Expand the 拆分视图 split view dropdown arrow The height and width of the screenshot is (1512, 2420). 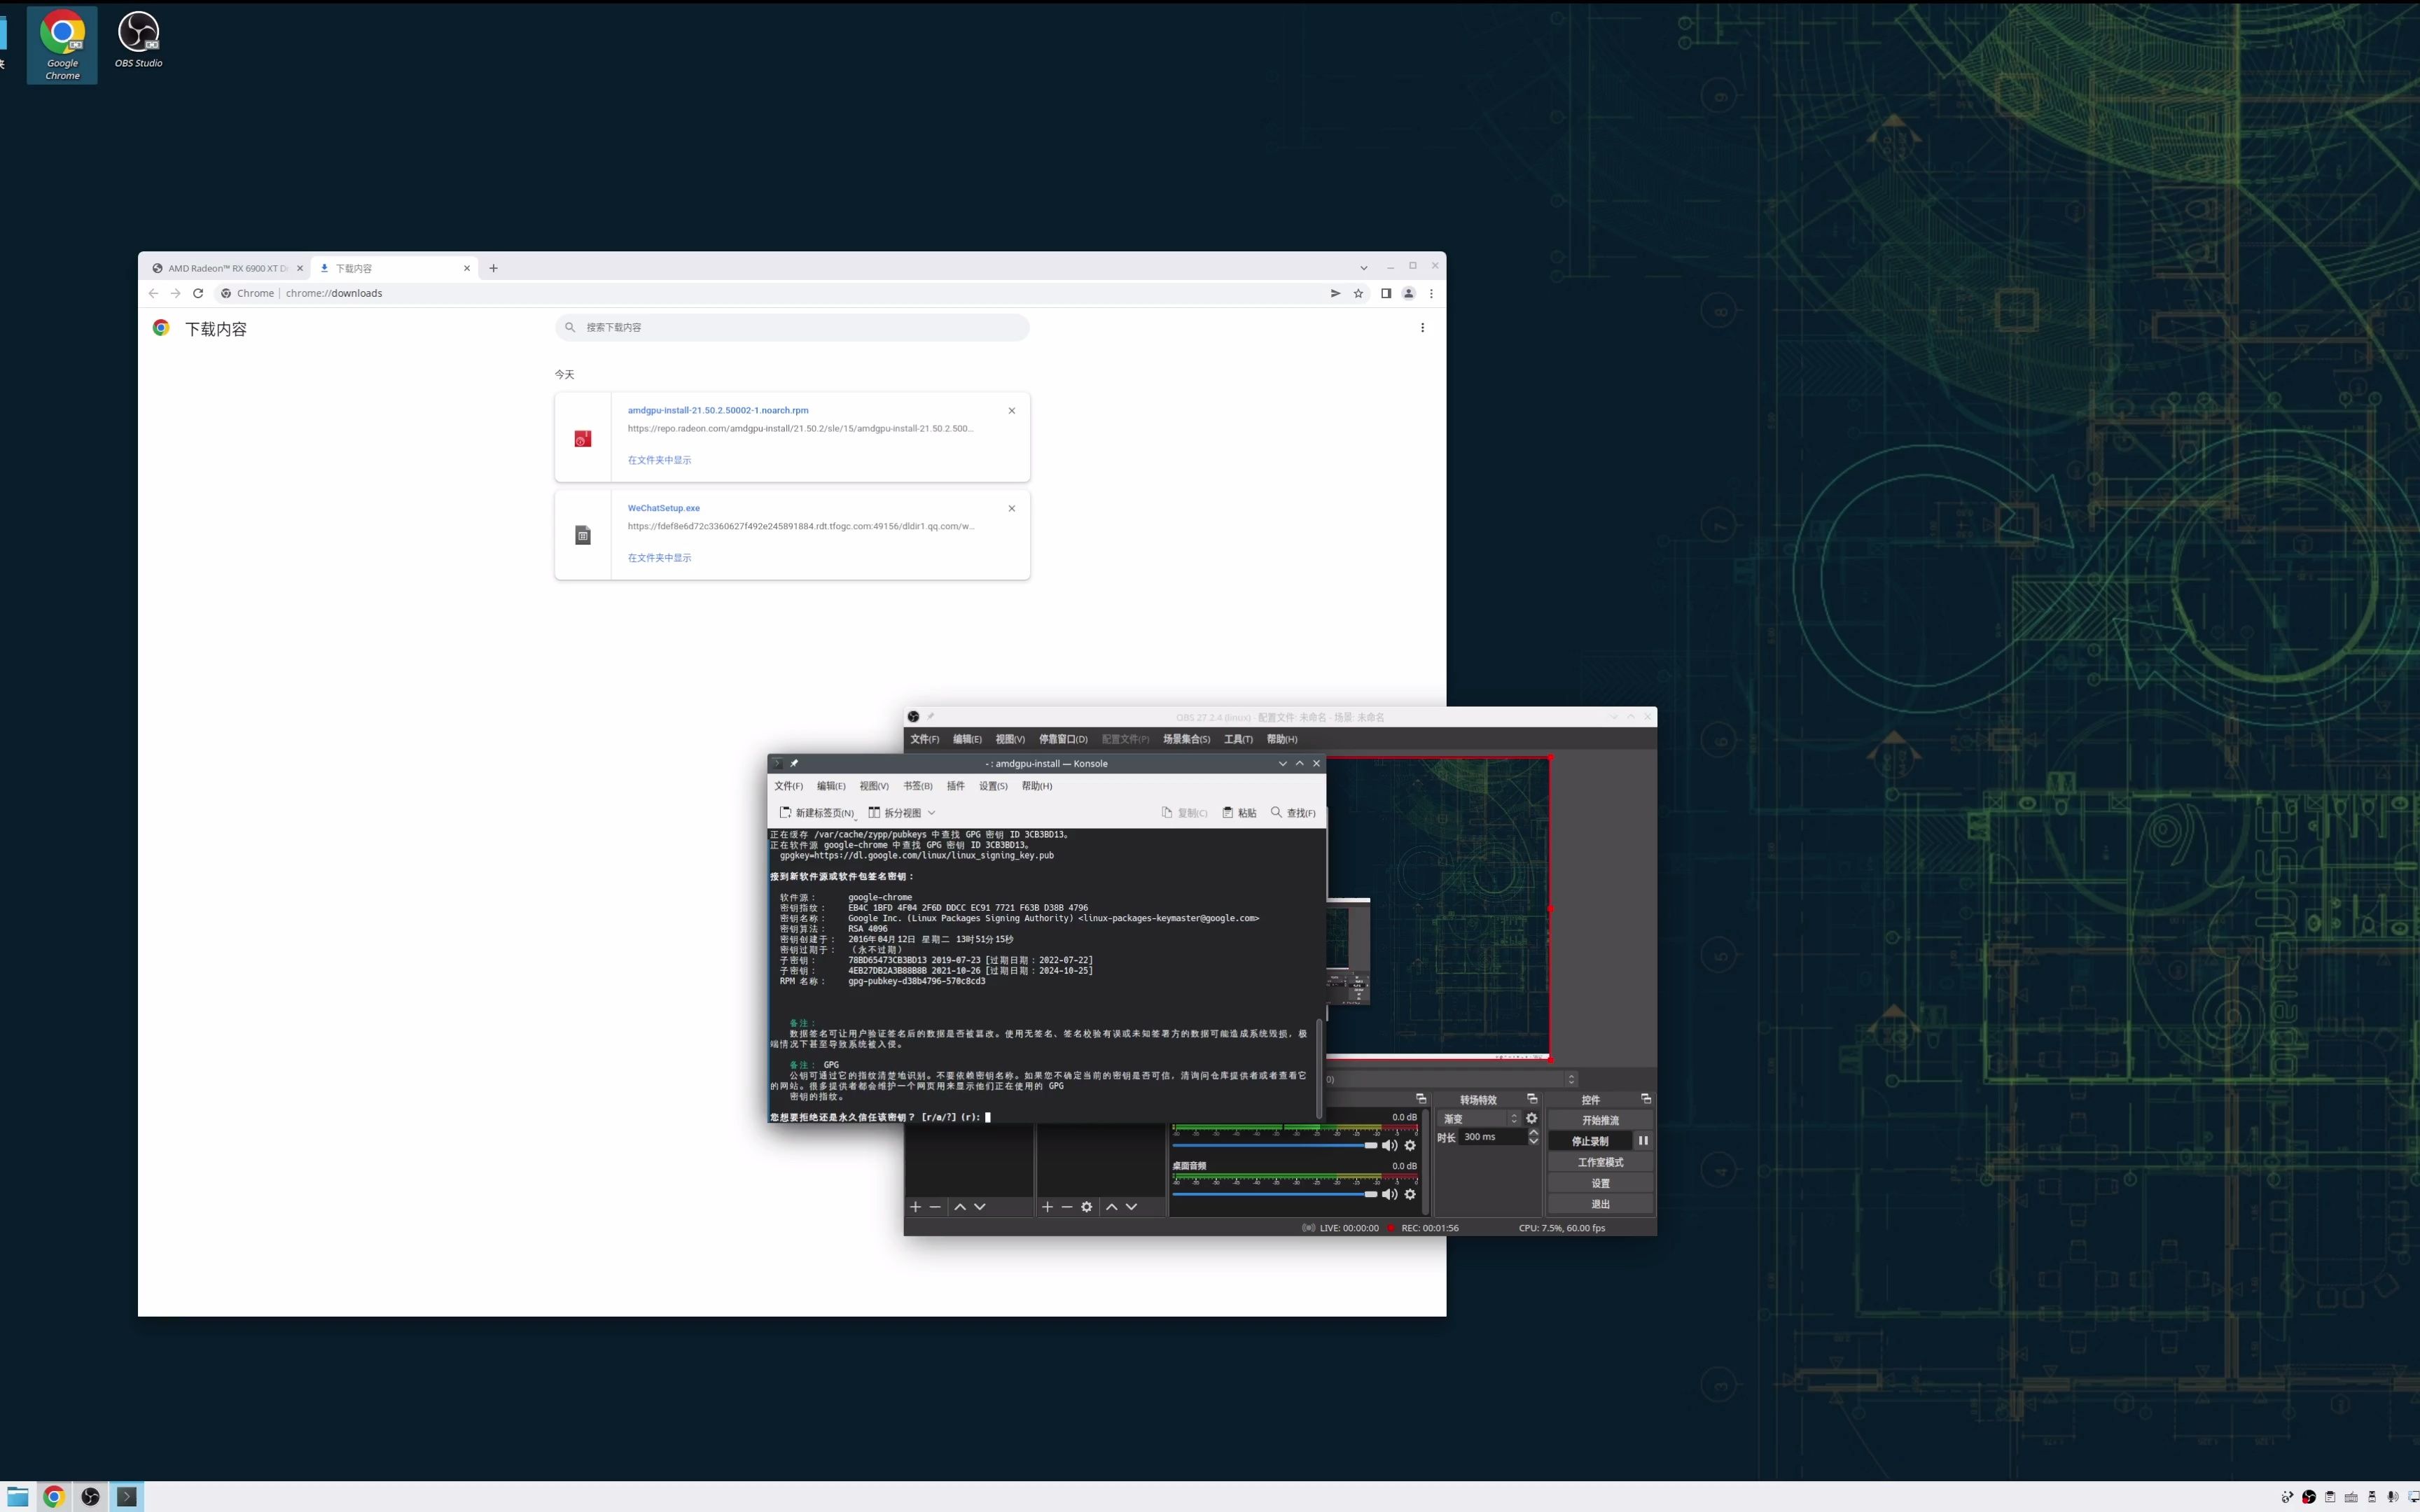point(932,812)
